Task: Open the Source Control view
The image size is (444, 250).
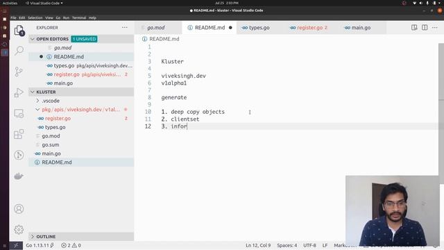Action: [x=19, y=72]
